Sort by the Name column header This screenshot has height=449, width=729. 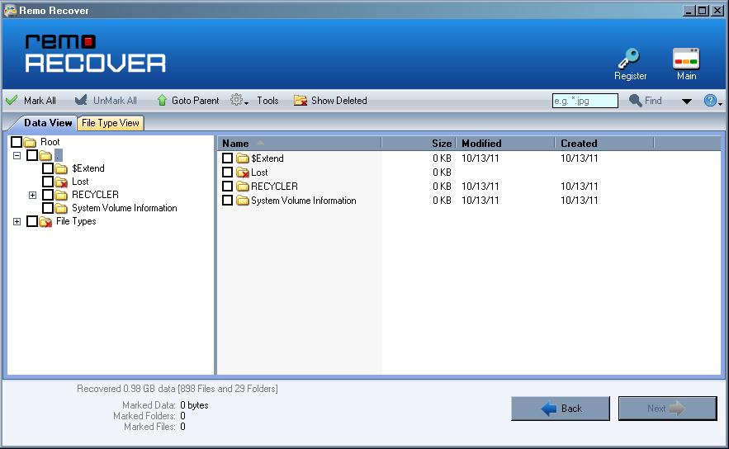click(x=299, y=143)
